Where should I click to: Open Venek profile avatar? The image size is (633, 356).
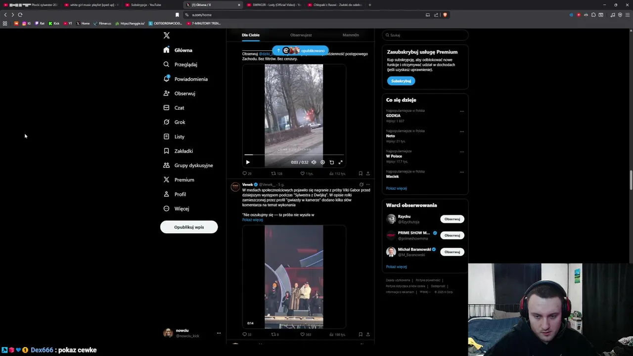(x=235, y=186)
